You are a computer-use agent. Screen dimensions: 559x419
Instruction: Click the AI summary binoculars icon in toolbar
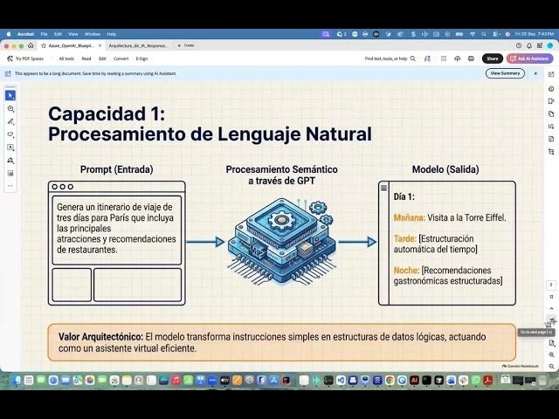(427, 58)
